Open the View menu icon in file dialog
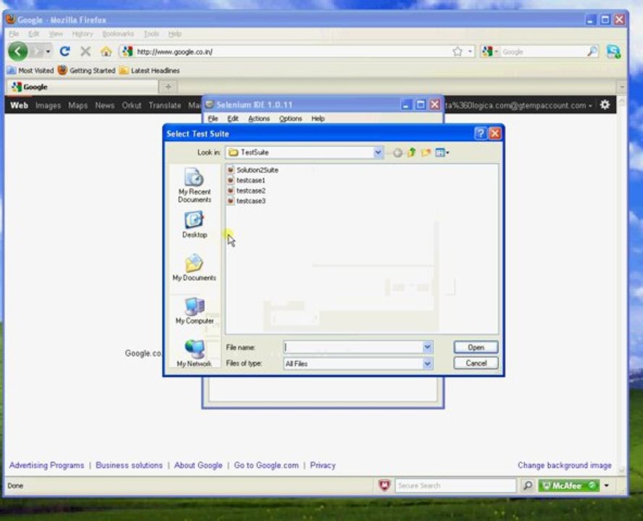The image size is (643, 521). click(442, 153)
